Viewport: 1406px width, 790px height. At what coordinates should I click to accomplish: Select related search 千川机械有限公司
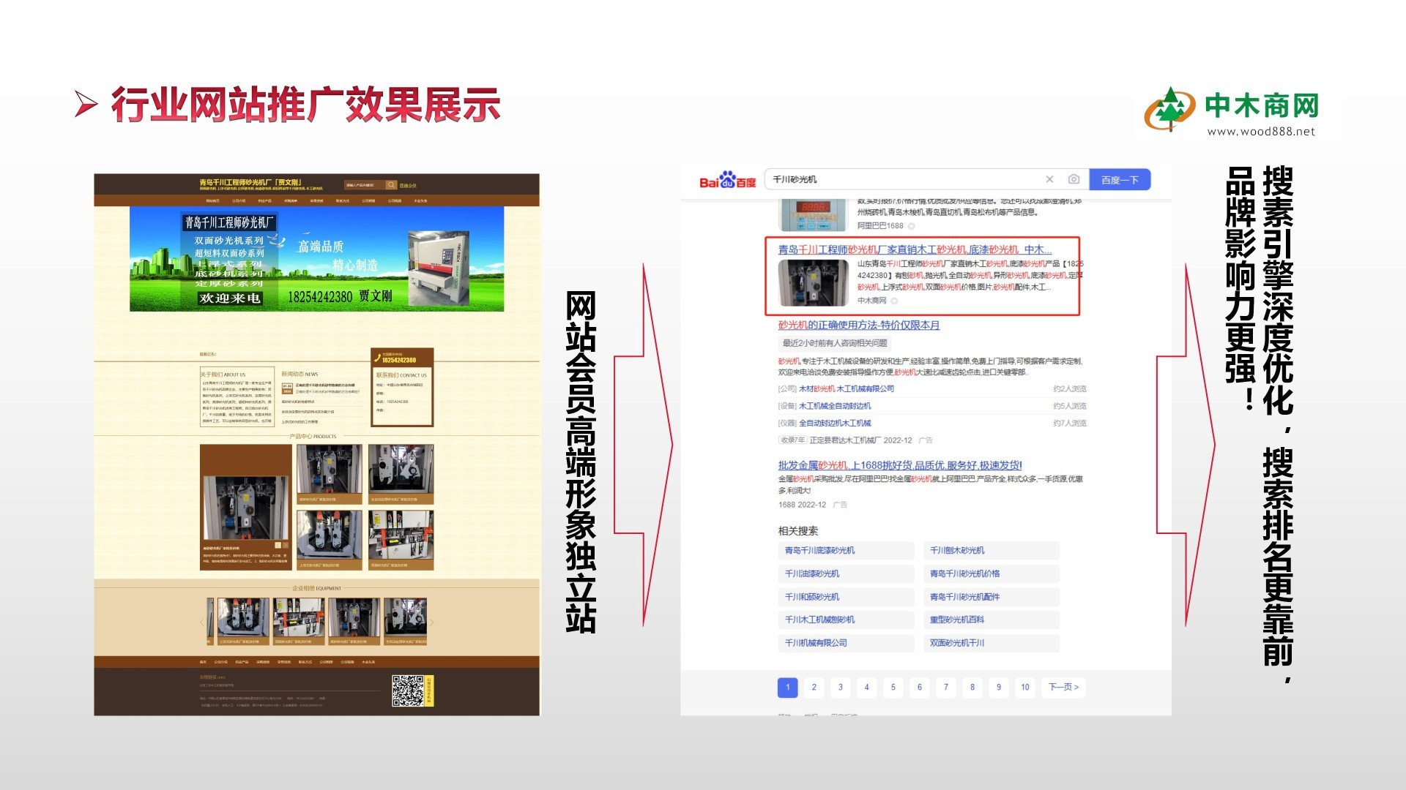point(846,643)
